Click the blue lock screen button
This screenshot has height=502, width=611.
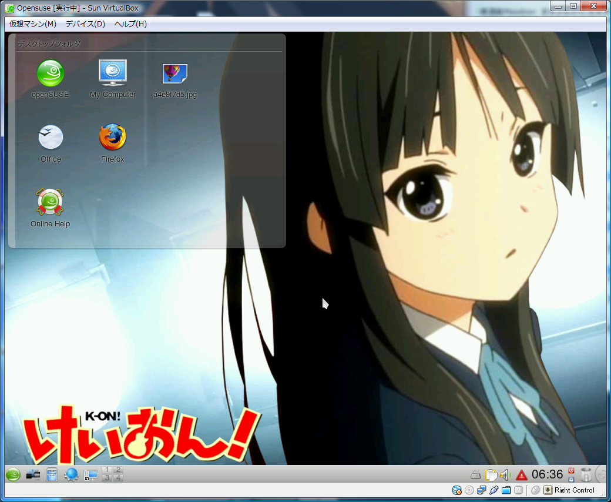pos(571,478)
